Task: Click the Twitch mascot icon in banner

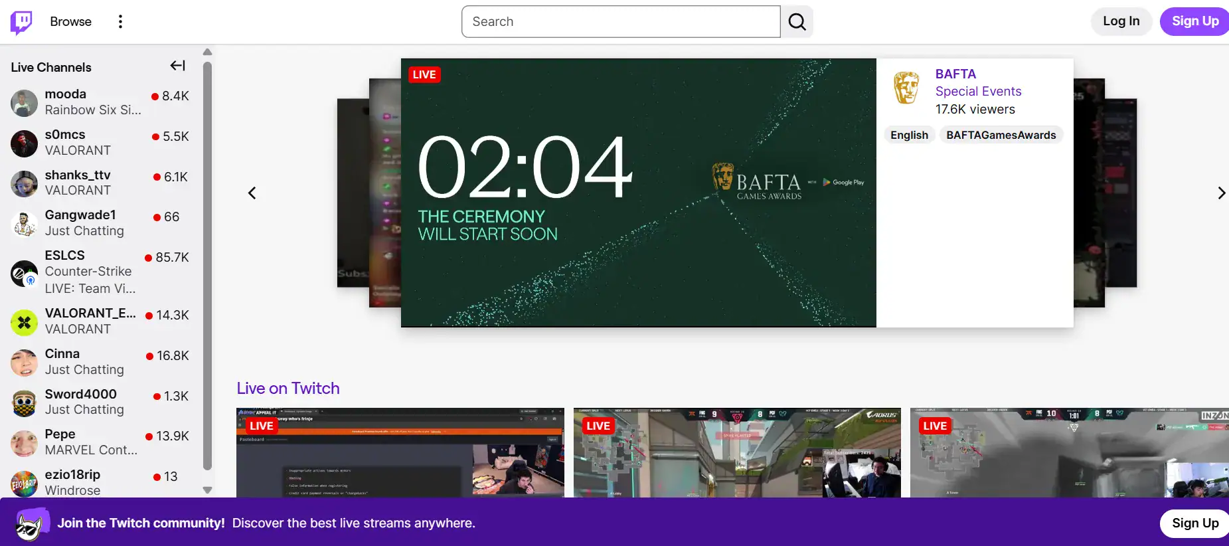Action: [33, 524]
